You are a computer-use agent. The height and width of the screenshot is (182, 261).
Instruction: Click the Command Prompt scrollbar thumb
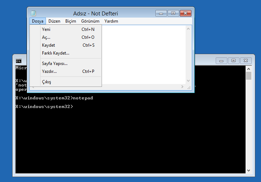pyautogui.click(x=249, y=76)
